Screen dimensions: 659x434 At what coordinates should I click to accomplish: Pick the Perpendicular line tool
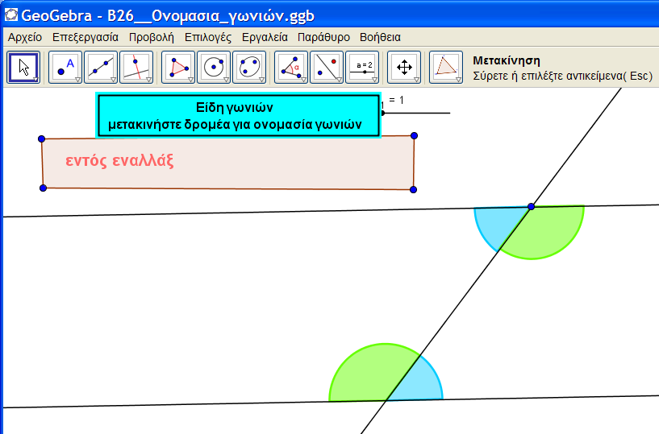click(136, 67)
